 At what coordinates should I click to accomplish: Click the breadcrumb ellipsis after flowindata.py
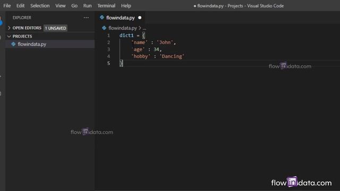(x=144, y=28)
